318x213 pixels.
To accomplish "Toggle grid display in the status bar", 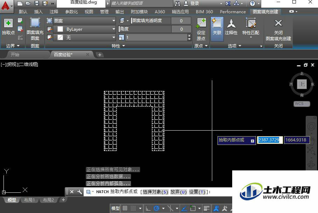I will pyautogui.click(x=125, y=208).
